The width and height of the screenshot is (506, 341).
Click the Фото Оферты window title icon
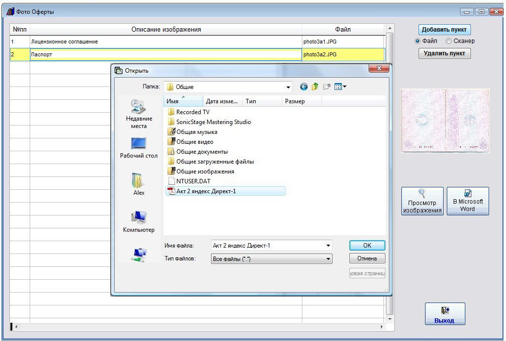click(x=10, y=12)
